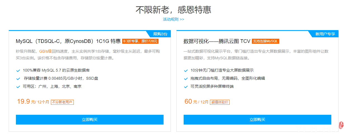Click text 拖拽式自由布局，无需编码，全图形化编辑

pos(228,78)
